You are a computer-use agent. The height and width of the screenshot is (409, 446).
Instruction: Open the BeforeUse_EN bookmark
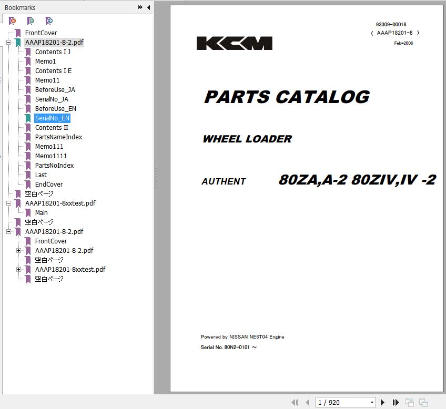pos(56,109)
